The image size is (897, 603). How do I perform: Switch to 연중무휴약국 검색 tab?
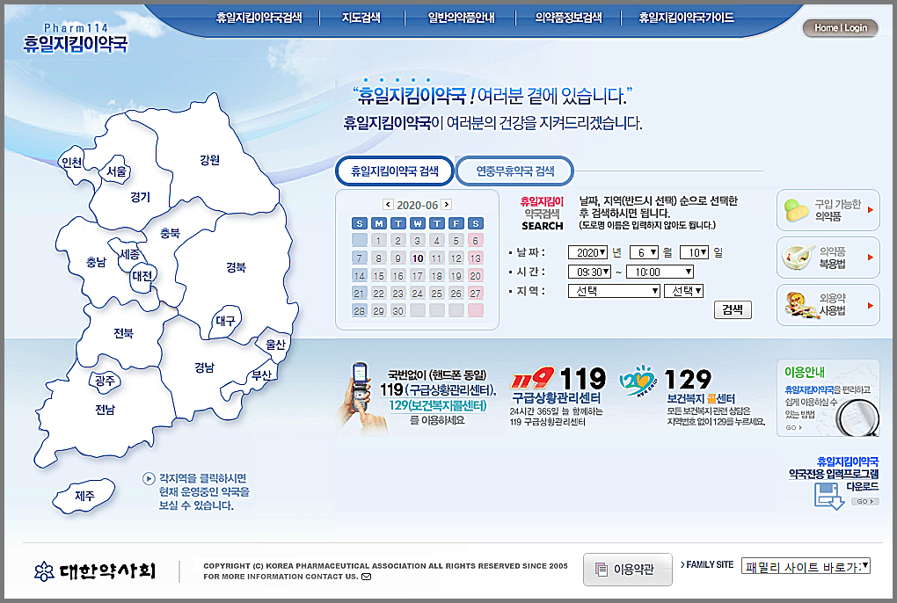tap(514, 171)
